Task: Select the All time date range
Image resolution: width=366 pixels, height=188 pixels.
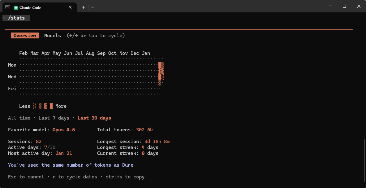Action: pyautogui.click(x=19, y=118)
